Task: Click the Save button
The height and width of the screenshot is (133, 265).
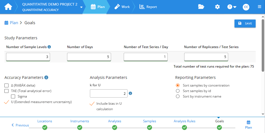Action: [245, 24]
